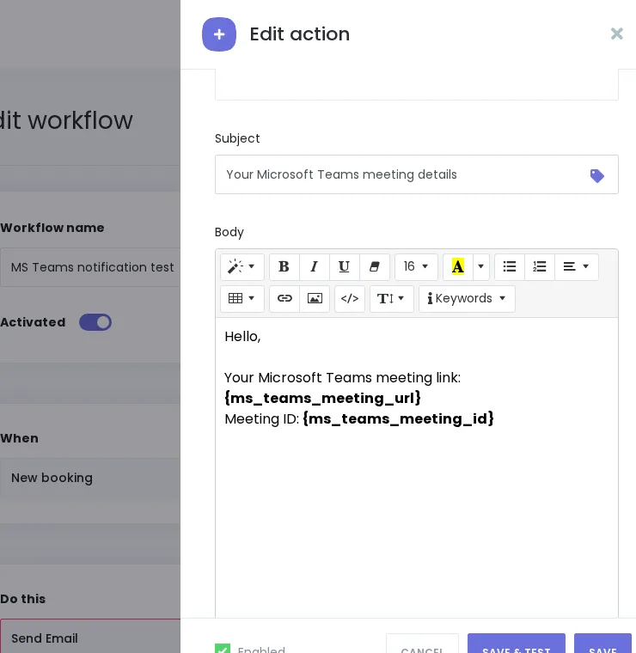Image resolution: width=636 pixels, height=653 pixels.
Task: Close the Edit action panel
Action: pos(617,34)
